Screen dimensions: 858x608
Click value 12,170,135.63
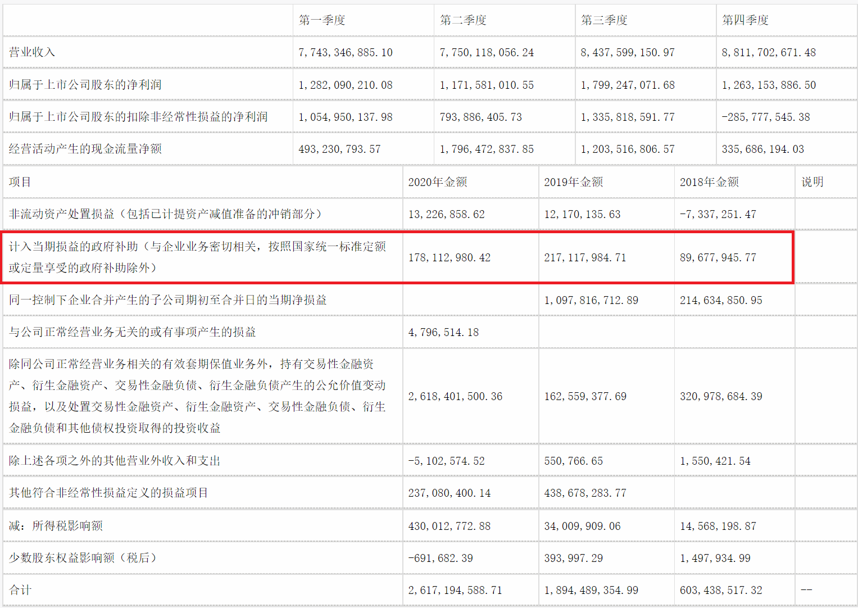[x=583, y=214]
